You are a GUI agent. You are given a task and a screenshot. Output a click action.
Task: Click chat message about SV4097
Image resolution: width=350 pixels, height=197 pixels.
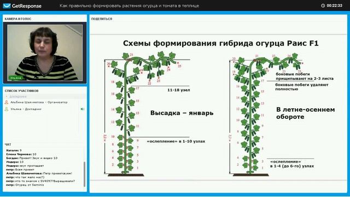(40, 181)
